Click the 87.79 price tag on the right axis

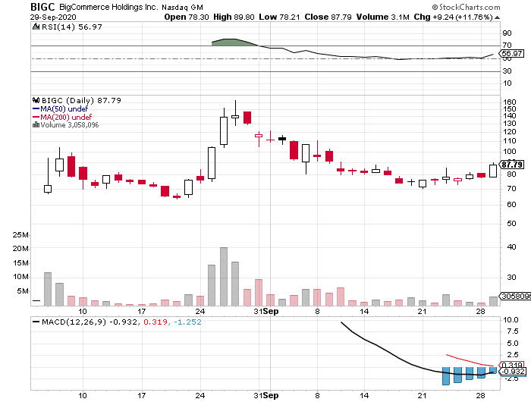coord(512,165)
